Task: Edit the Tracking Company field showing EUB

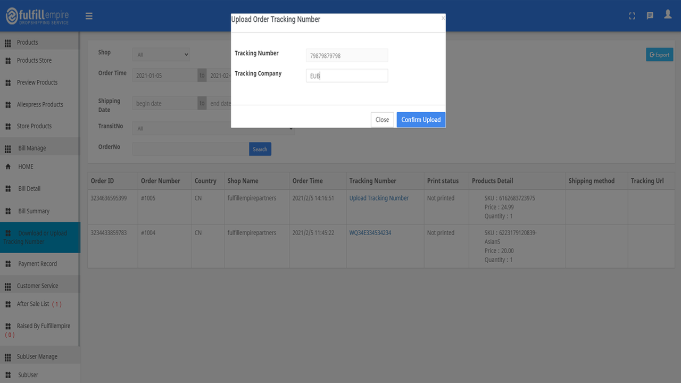Action: pyautogui.click(x=346, y=76)
